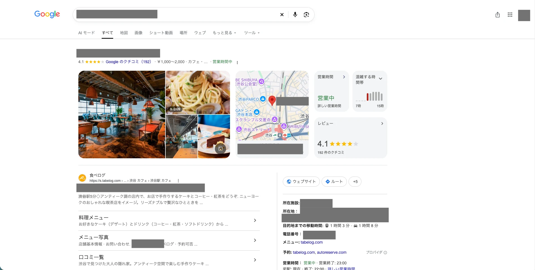Open tabelog.com menu link
The height and width of the screenshot is (270, 535).
coord(311,242)
